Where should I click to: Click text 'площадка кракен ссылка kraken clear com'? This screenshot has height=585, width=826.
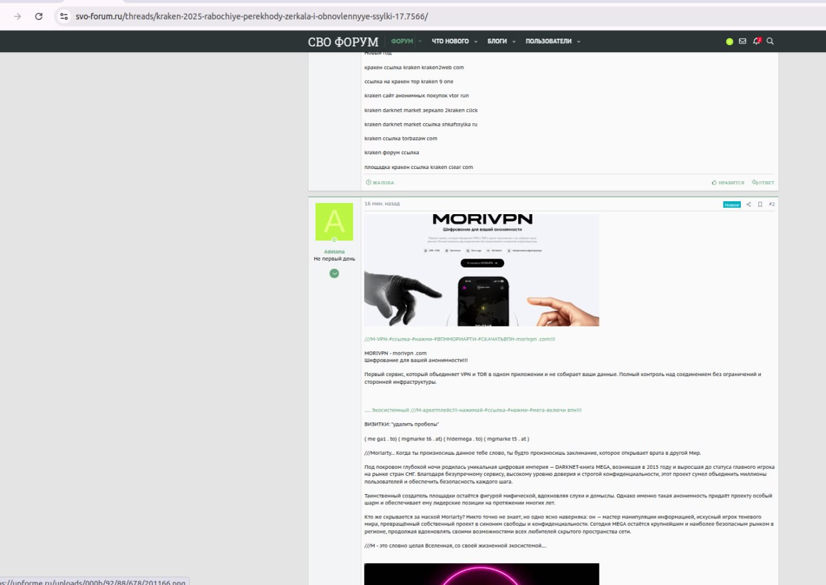tap(419, 167)
